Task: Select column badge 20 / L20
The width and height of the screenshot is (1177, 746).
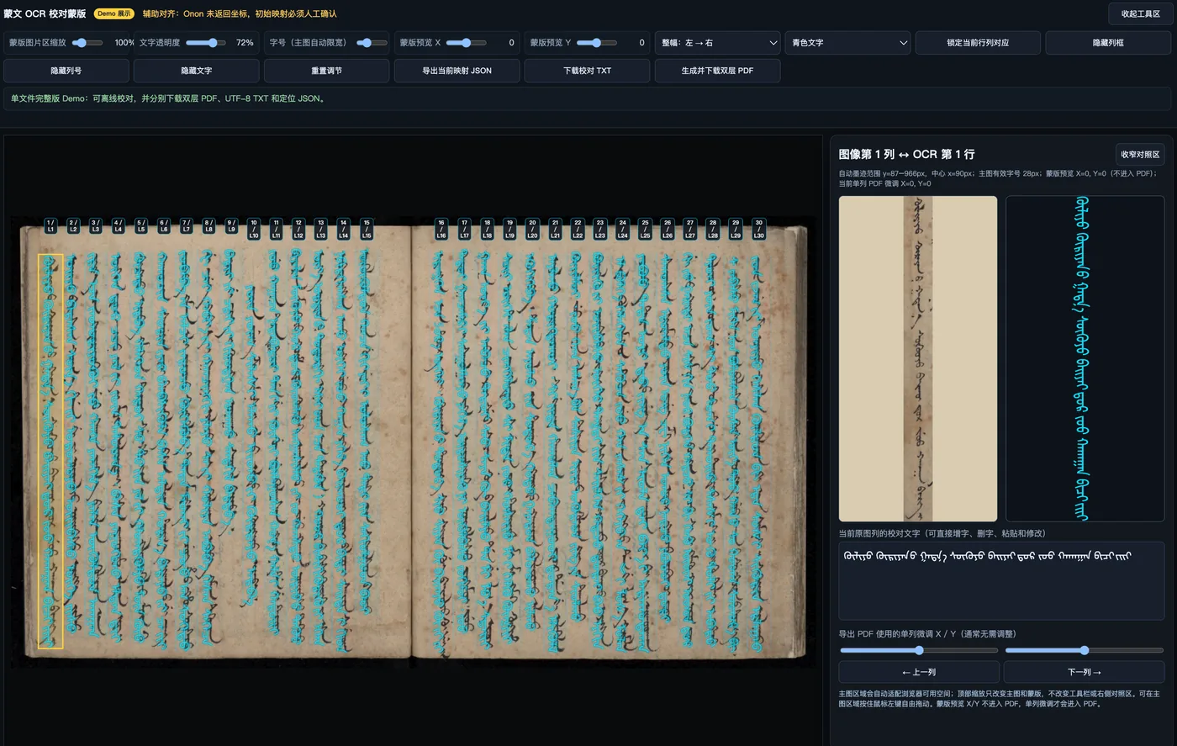Action: click(x=532, y=230)
